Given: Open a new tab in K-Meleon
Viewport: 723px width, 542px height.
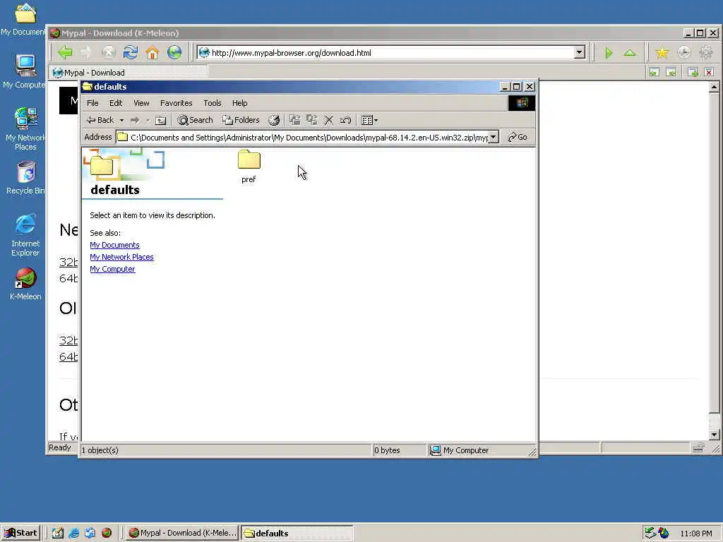Looking at the screenshot, I should [x=693, y=72].
